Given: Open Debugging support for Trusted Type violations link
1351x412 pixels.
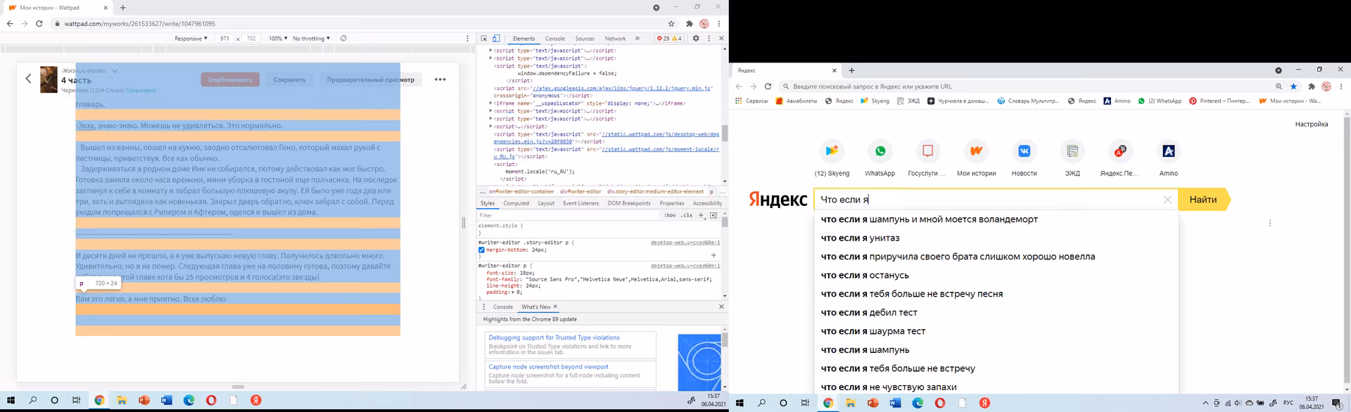Looking at the screenshot, I should coord(554,337).
